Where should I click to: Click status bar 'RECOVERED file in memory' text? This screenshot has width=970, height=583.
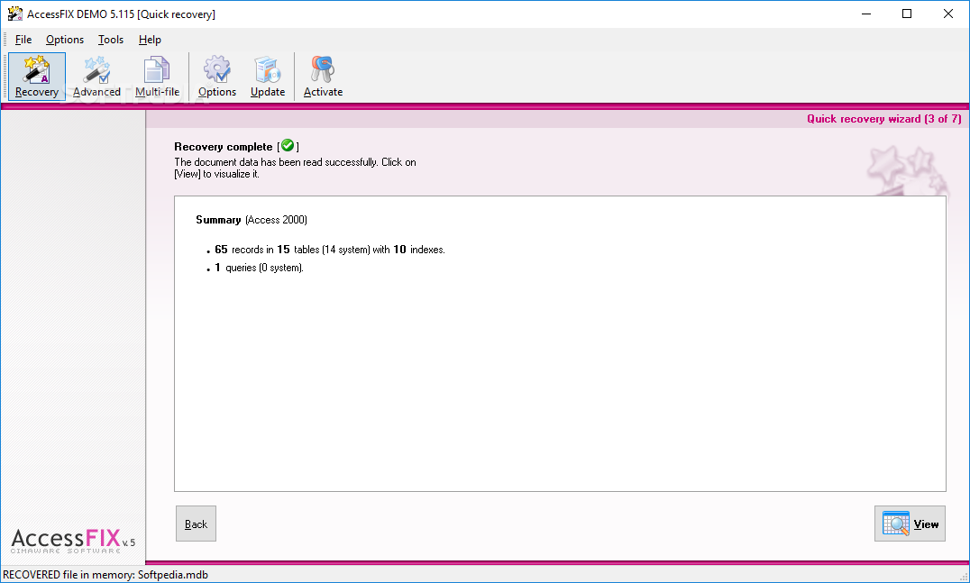tap(105, 575)
